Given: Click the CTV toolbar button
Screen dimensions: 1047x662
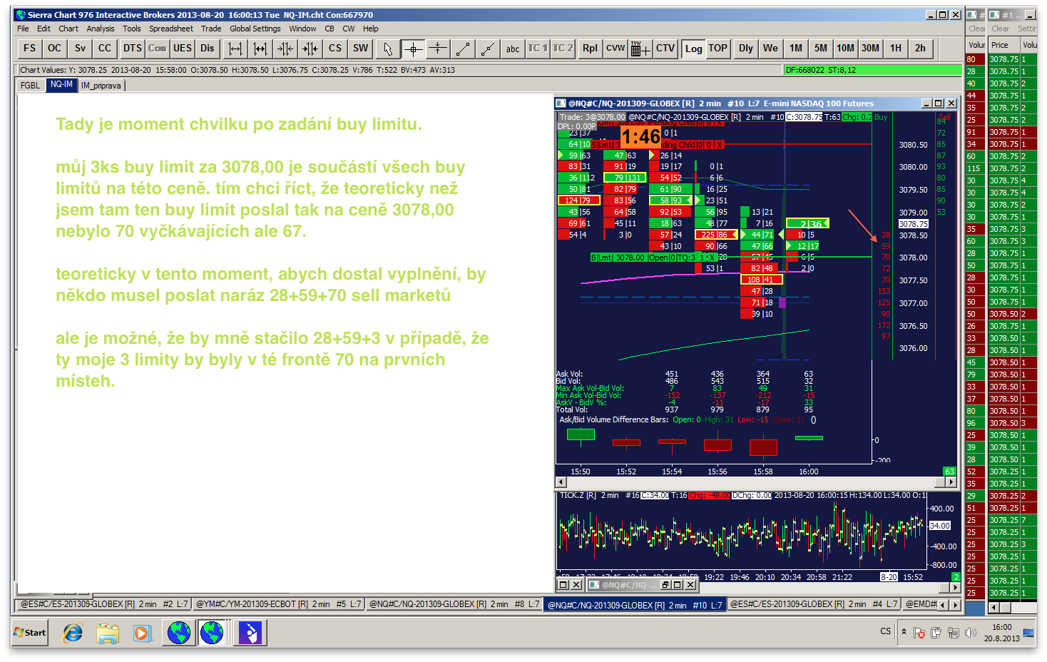Looking at the screenshot, I should click(x=665, y=49).
